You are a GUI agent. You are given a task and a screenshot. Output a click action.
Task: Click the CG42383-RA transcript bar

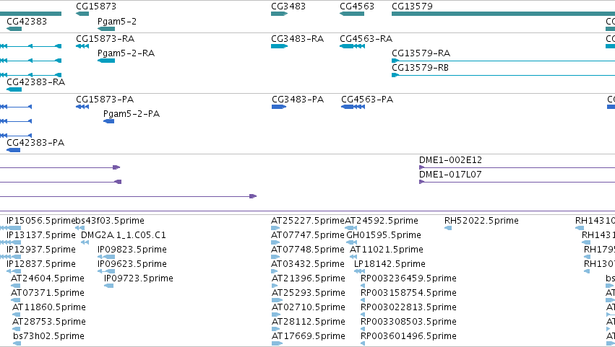pyautogui.click(x=14, y=89)
